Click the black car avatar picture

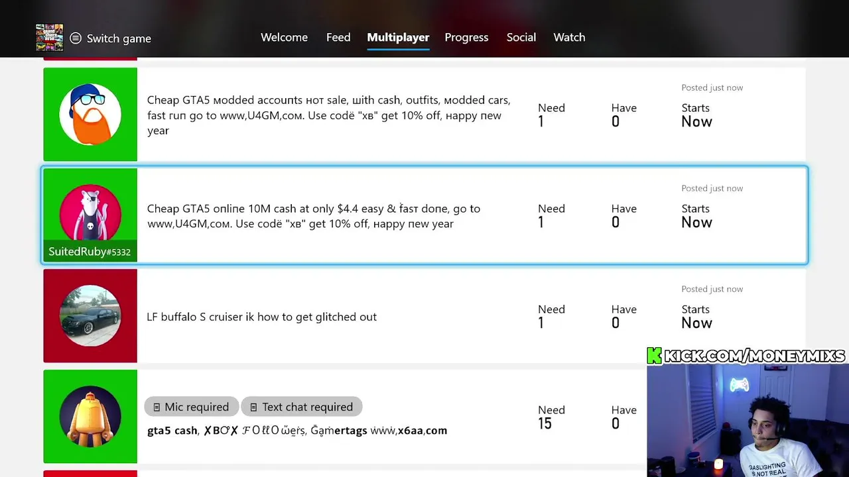coord(90,316)
